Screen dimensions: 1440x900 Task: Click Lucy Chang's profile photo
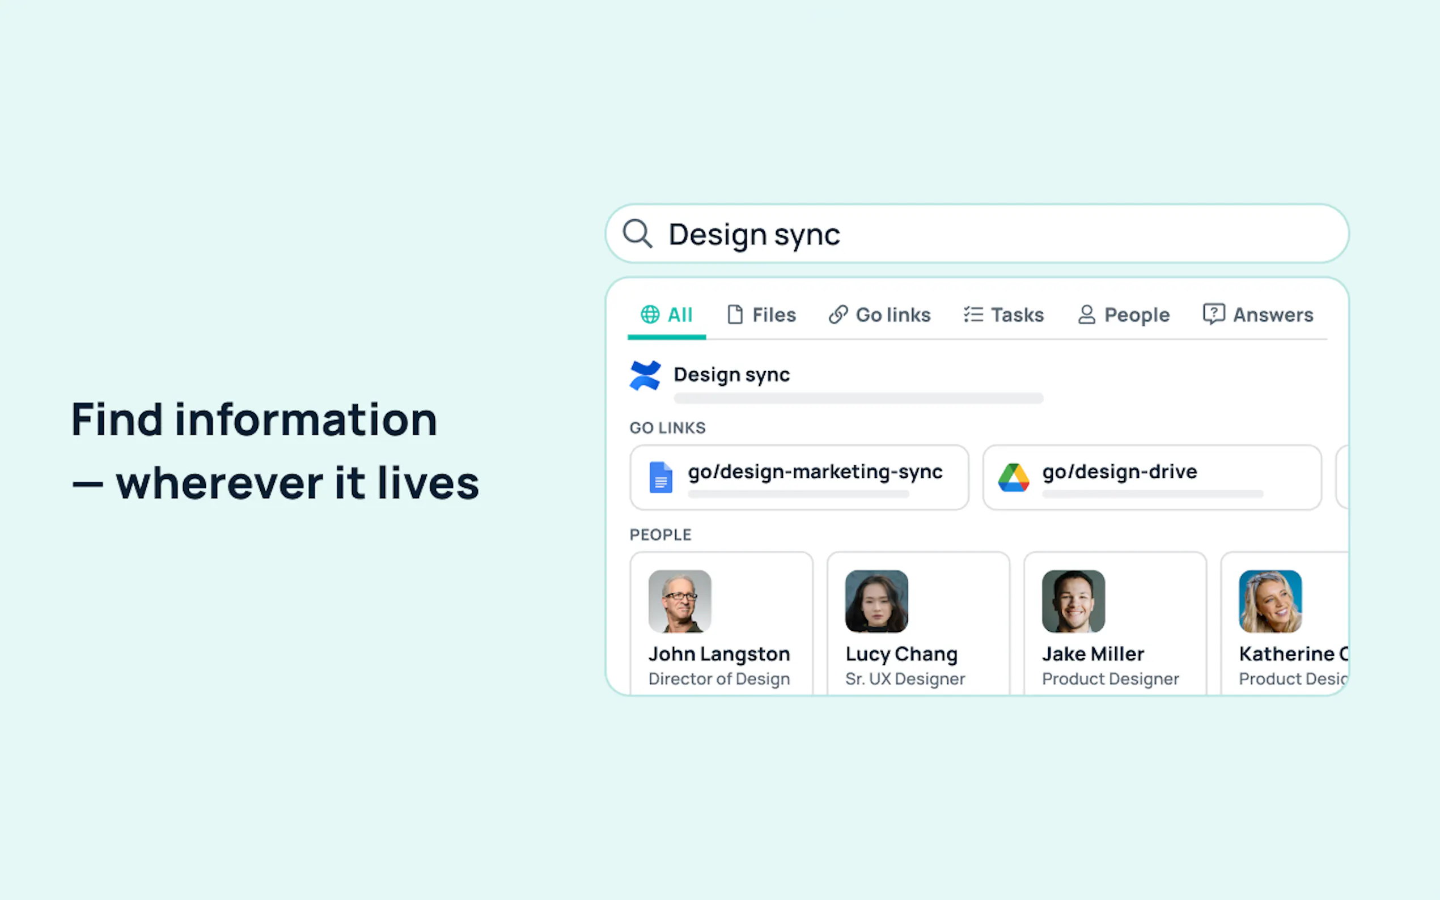[876, 601]
